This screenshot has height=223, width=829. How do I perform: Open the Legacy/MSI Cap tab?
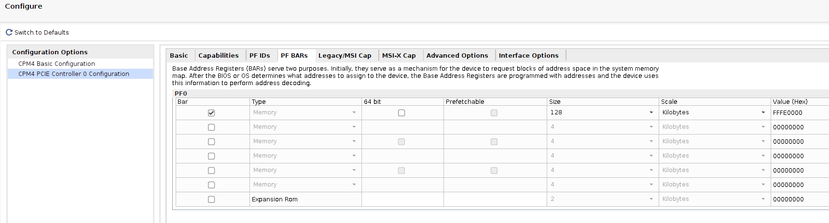click(345, 56)
